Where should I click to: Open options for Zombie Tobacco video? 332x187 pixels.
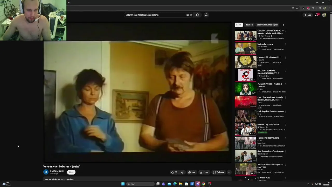coord(286,84)
